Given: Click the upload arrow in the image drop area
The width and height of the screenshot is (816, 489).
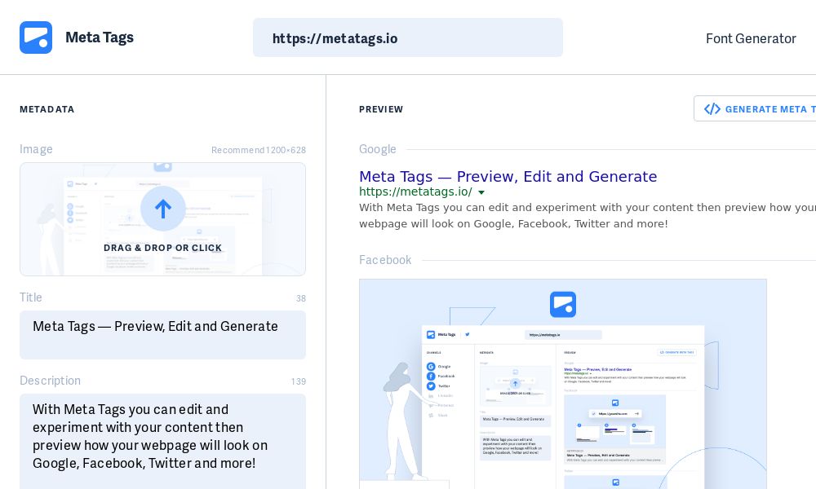Looking at the screenshot, I should (x=162, y=209).
